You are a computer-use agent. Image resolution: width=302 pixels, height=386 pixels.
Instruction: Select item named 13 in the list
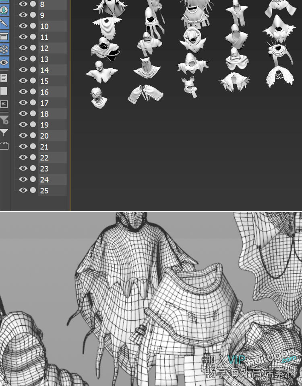52,59
